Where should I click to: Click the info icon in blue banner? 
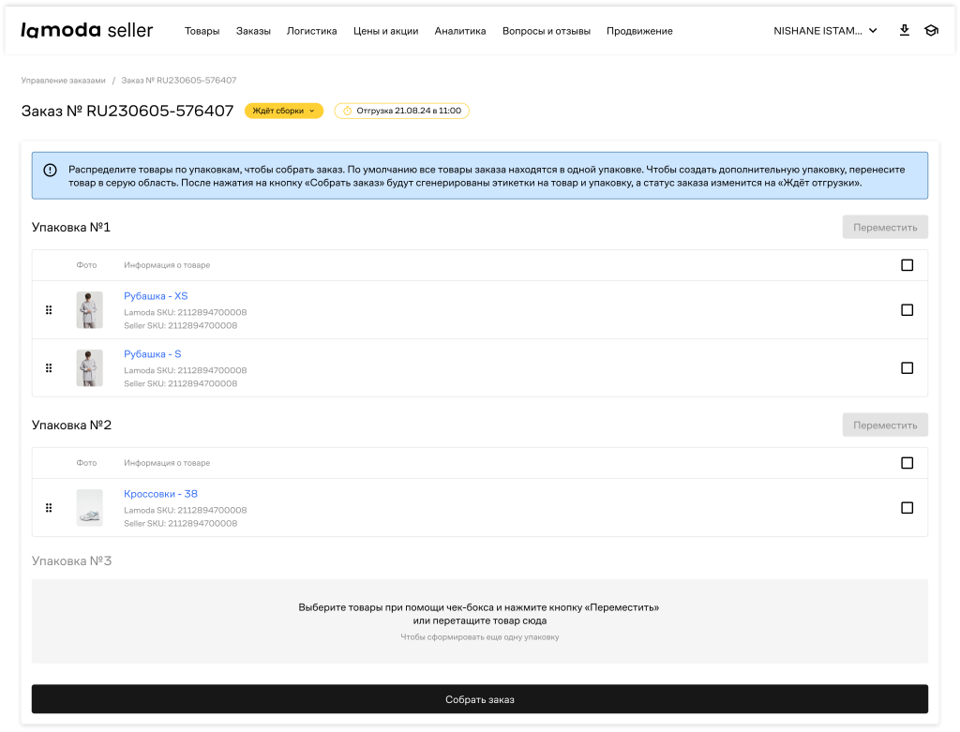[50, 170]
